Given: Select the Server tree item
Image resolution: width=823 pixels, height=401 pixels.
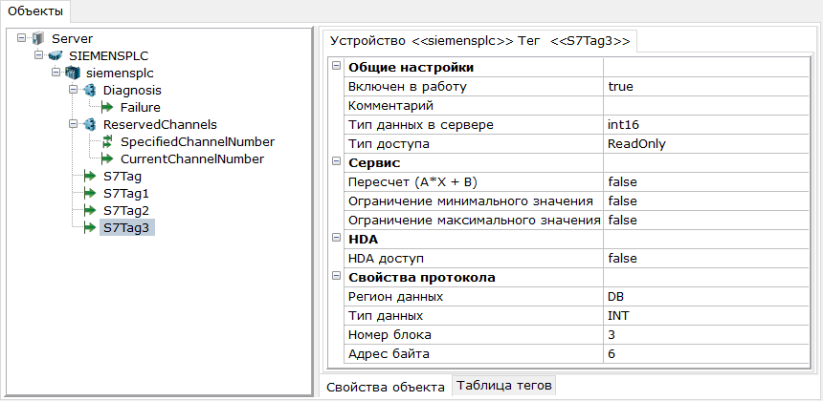Looking at the screenshot, I should 73,38.
